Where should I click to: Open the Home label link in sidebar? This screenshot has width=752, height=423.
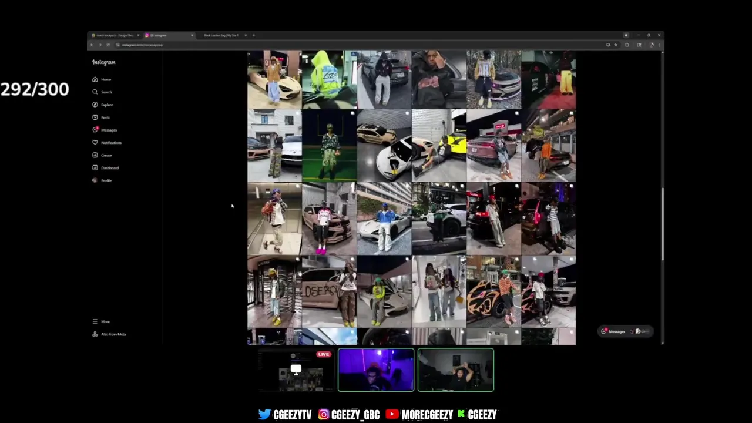coord(106,79)
